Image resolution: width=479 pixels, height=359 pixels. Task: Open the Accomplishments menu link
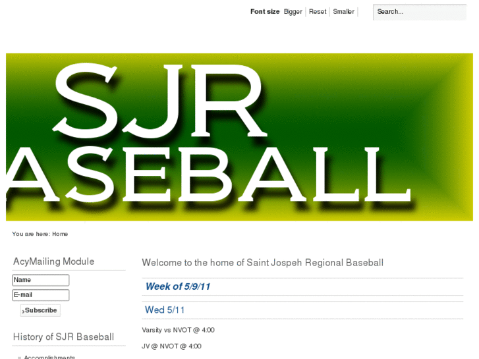pyautogui.click(x=49, y=357)
